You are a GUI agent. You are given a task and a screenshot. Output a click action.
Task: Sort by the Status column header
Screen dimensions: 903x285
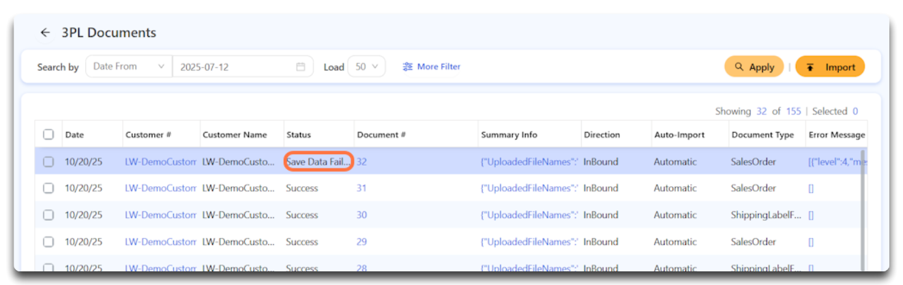(298, 135)
